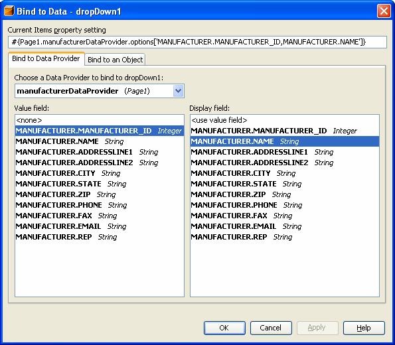The width and height of the screenshot is (395, 345).
Task: Choose MANUFACTURER.NAME in the Value field list
Action: 100,141
